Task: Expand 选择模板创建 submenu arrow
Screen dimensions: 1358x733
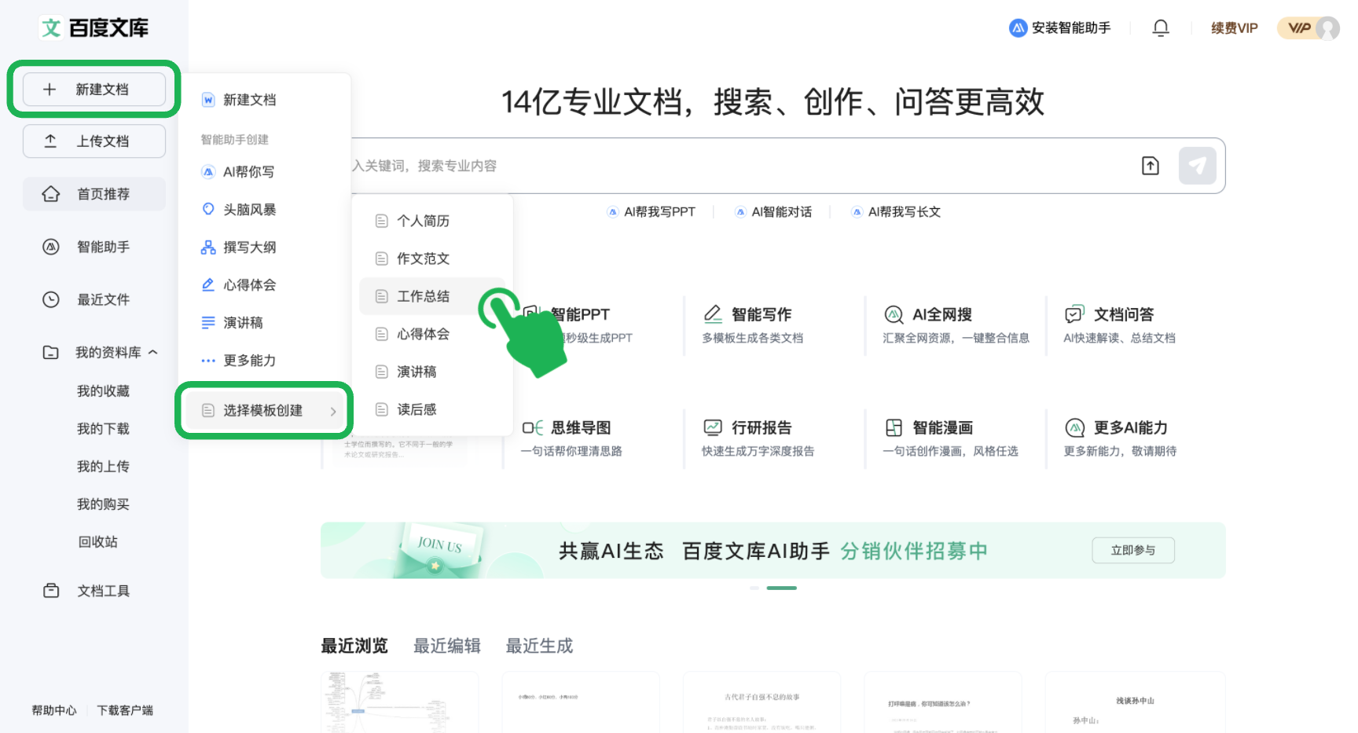Action: click(x=333, y=411)
